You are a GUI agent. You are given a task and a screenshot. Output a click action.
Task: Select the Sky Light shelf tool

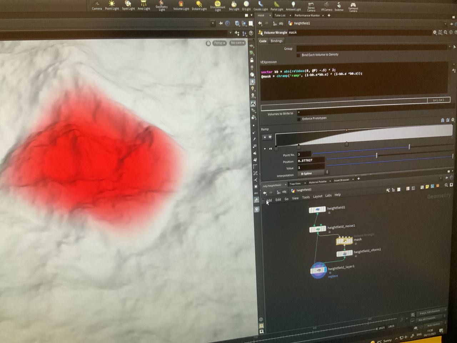click(x=234, y=6)
